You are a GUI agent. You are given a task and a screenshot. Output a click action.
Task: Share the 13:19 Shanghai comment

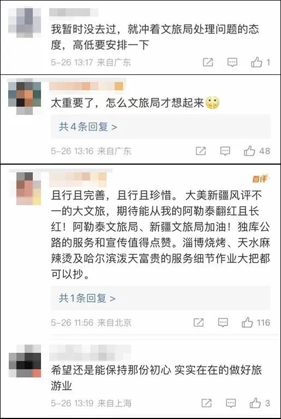click(x=207, y=403)
